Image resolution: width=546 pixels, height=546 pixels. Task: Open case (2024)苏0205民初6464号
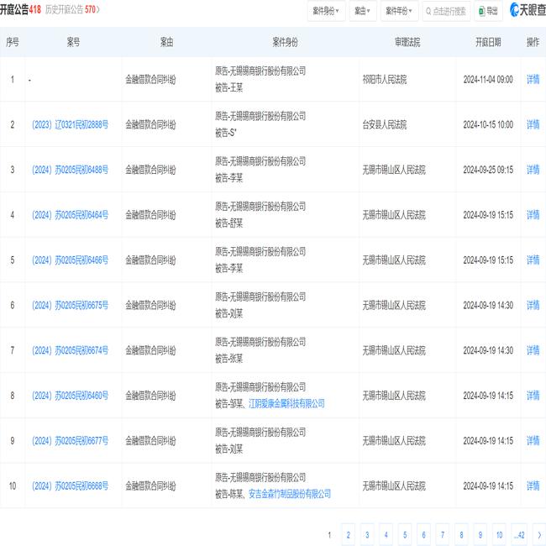[x=70, y=215]
